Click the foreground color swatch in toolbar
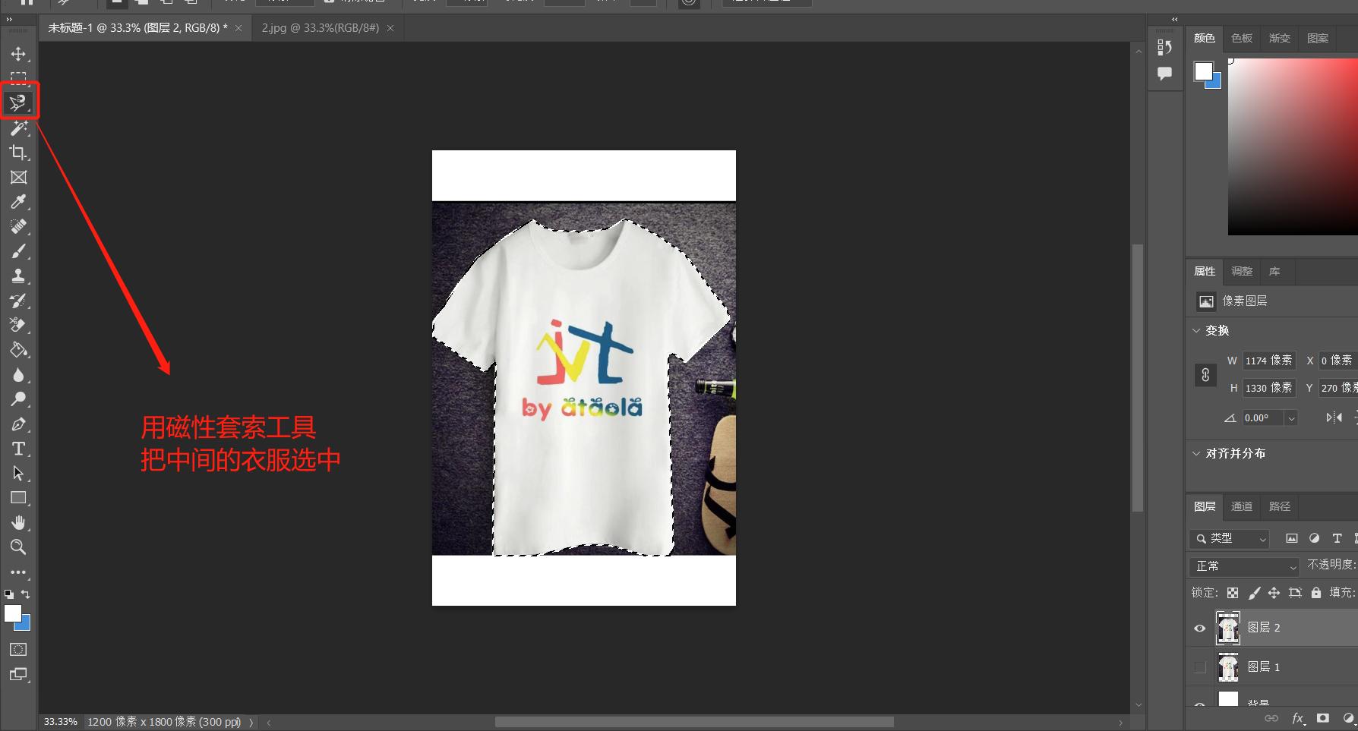 (12, 613)
